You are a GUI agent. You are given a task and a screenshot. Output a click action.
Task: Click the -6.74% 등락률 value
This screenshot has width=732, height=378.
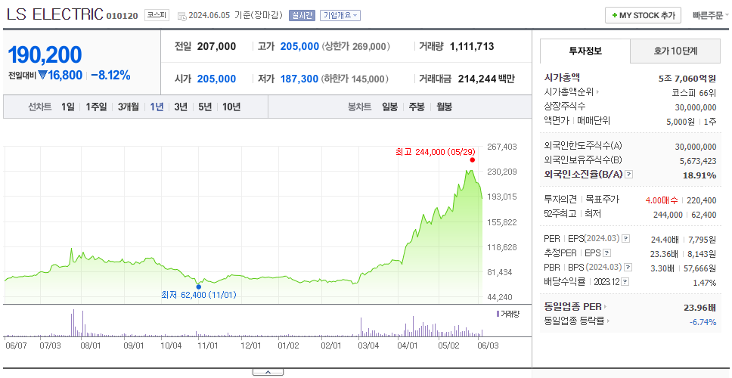pos(703,321)
